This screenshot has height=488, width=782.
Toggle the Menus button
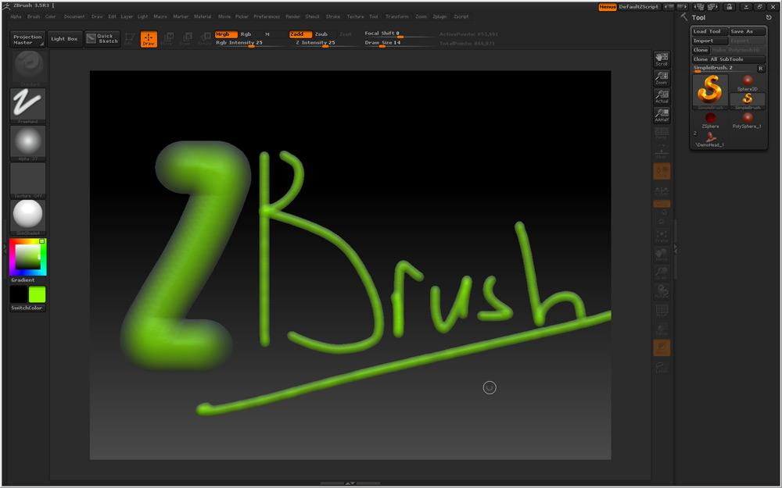(608, 7)
